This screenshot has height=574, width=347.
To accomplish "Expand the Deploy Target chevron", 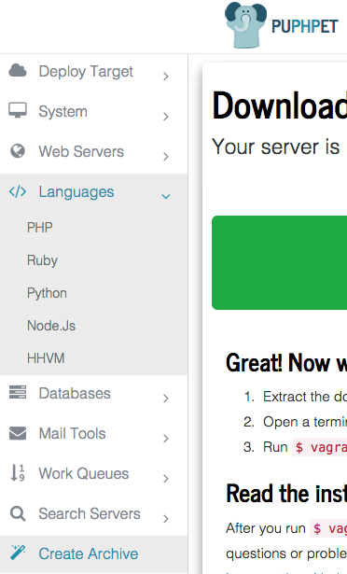I will point(166,77).
